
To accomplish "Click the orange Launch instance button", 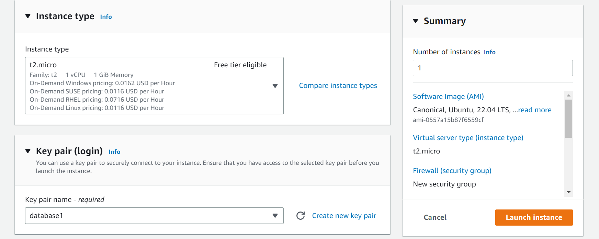I will pos(534,217).
